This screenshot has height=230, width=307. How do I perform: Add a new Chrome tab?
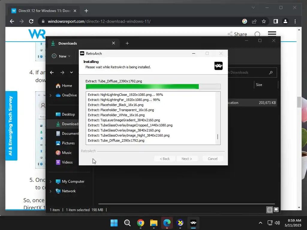point(86,11)
